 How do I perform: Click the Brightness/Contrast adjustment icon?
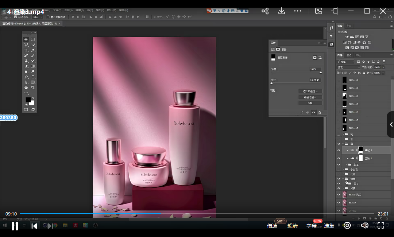click(x=347, y=37)
